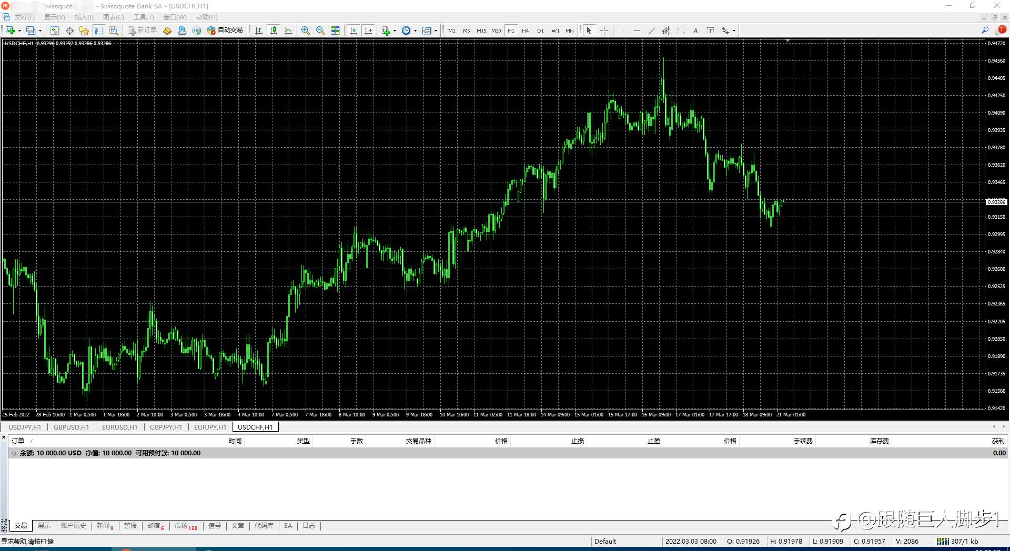The height and width of the screenshot is (551, 1010).
Task: Click the 新订单 new order button
Action: point(142,30)
